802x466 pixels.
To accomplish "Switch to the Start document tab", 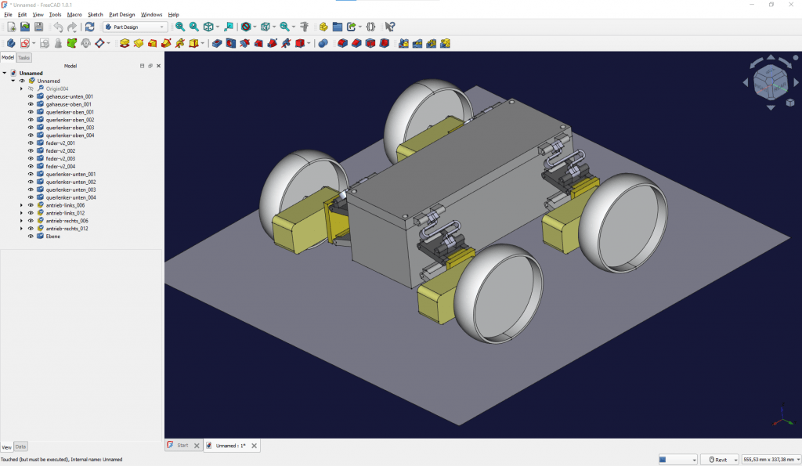I will click(x=183, y=446).
